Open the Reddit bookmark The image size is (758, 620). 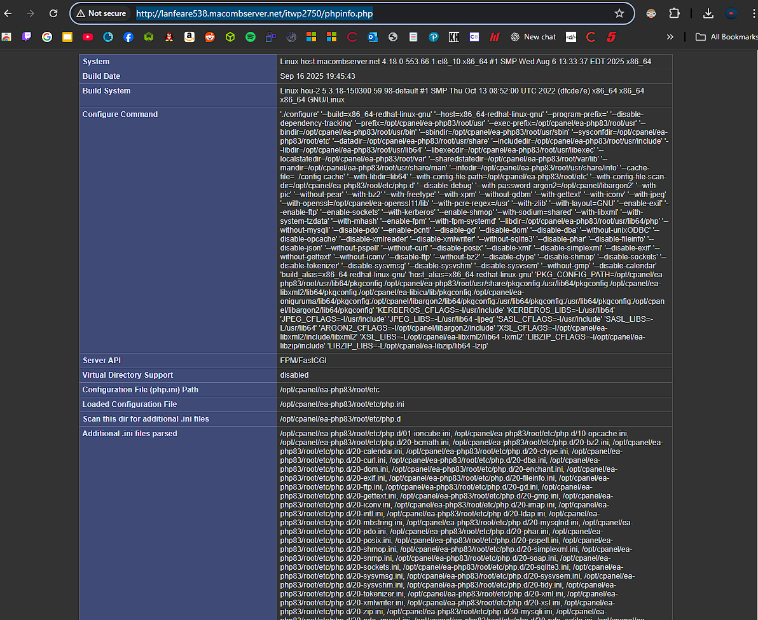pyautogui.click(x=210, y=37)
